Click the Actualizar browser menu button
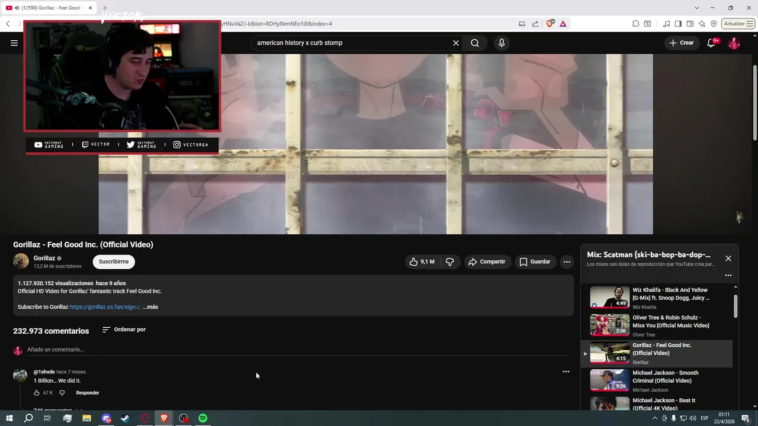This screenshot has width=758, height=426. point(738,24)
